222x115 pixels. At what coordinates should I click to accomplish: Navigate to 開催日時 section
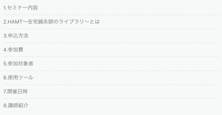click(x=15, y=92)
